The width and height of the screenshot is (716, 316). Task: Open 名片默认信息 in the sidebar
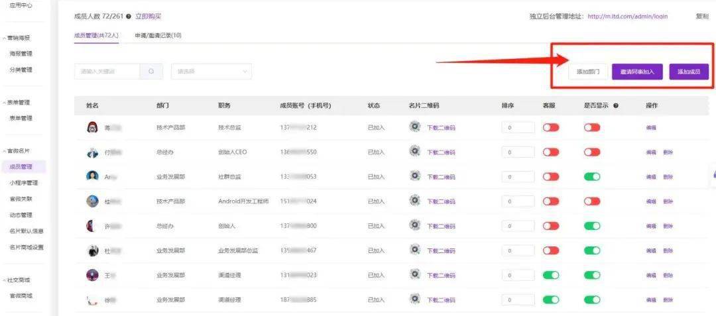(x=27, y=231)
